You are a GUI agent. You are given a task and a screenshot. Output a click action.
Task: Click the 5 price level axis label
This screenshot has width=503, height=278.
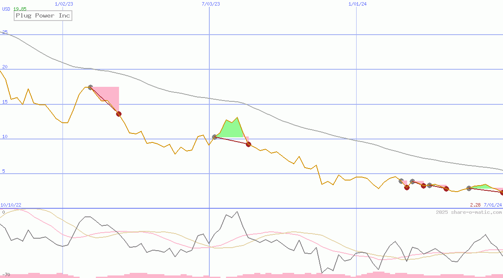tap(3, 171)
